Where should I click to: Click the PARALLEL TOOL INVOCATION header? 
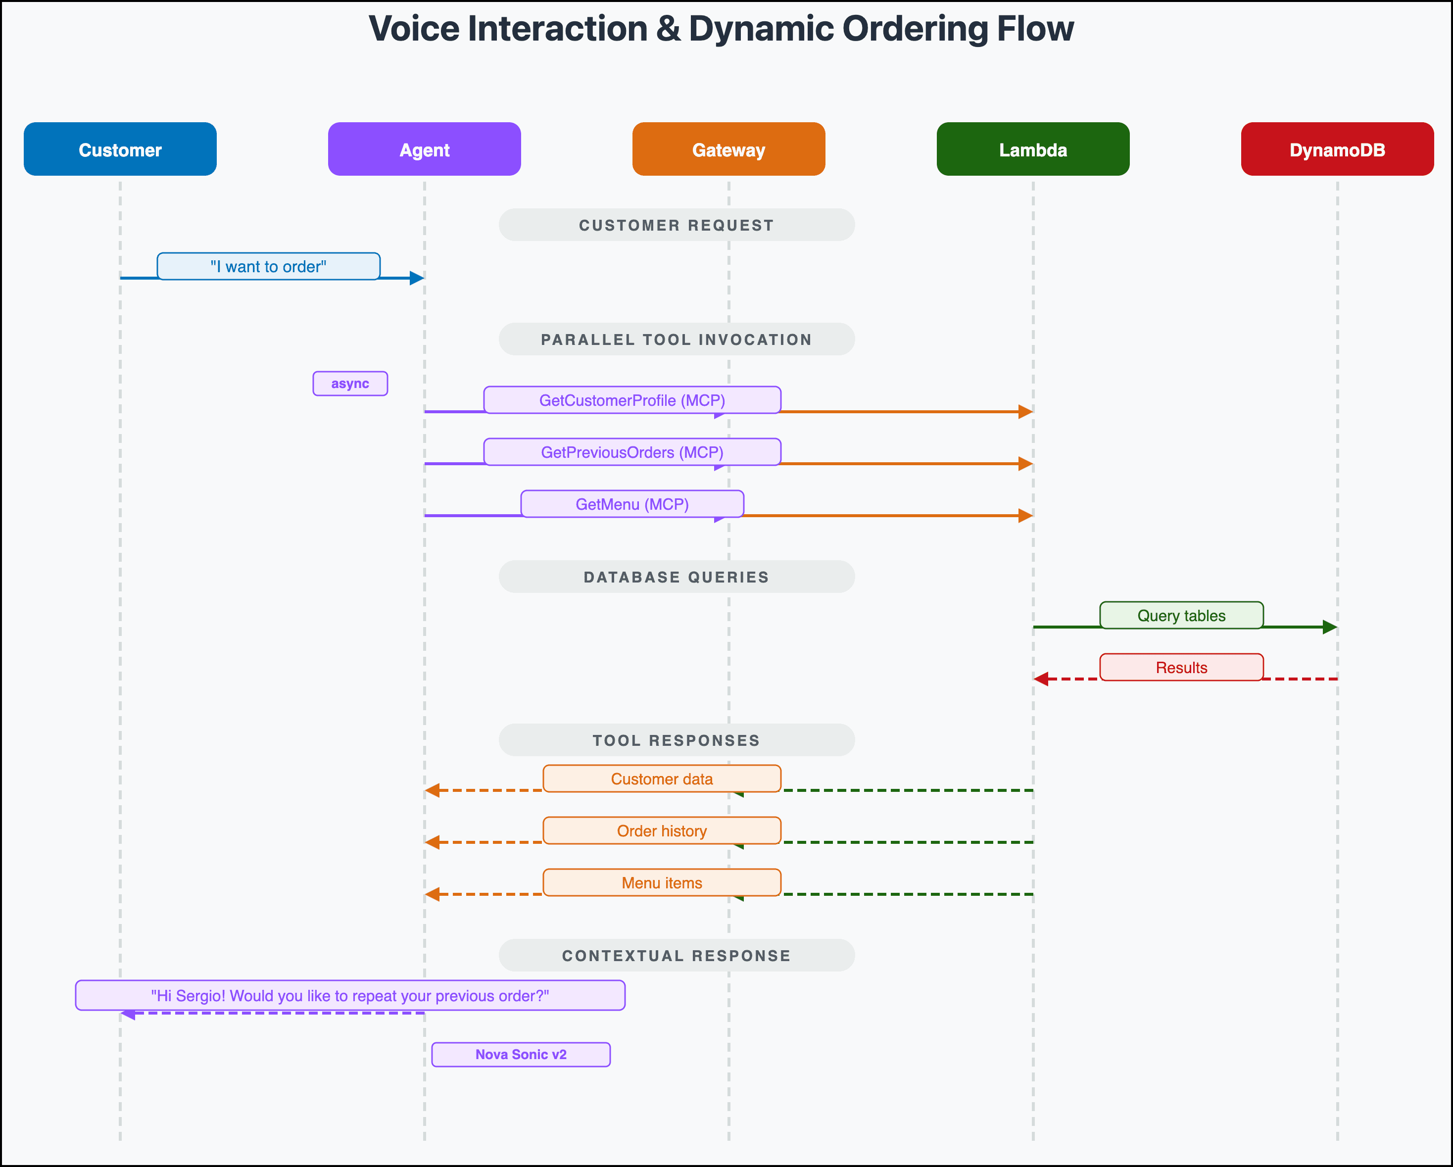tap(676, 339)
